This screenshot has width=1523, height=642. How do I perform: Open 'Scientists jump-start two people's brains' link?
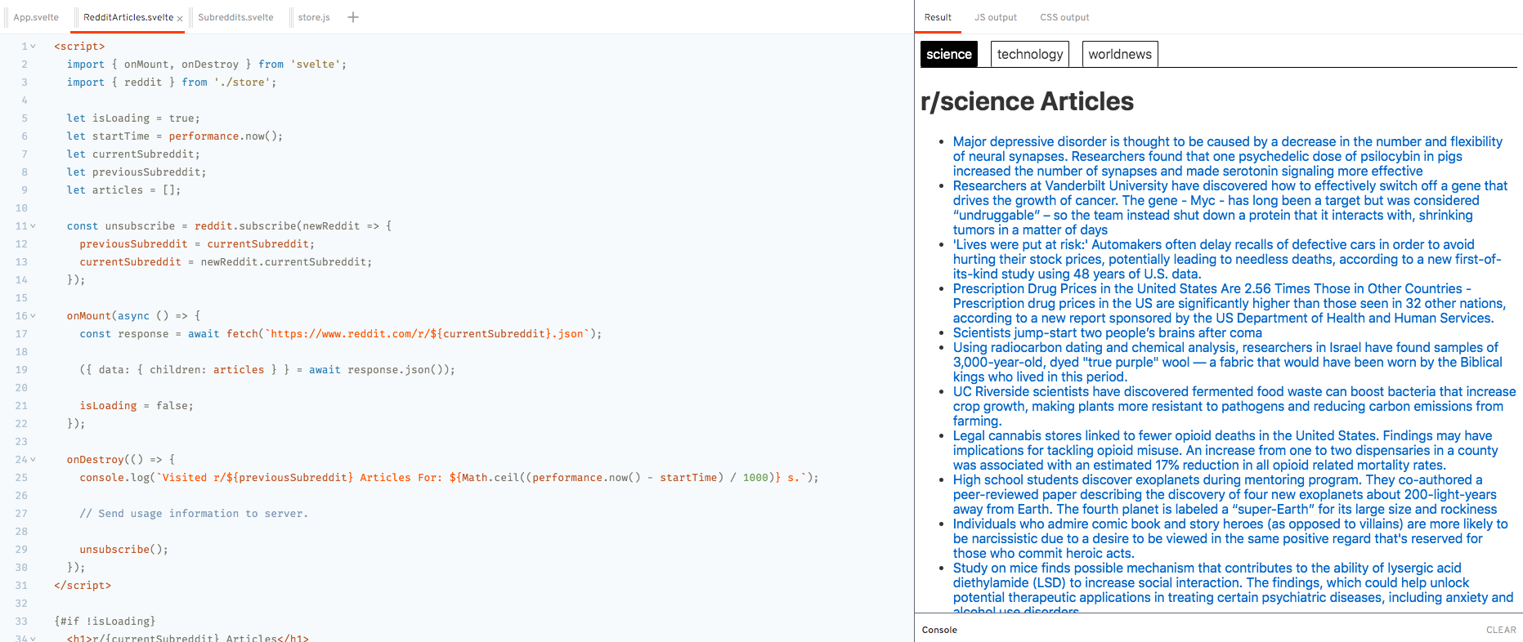tap(1108, 332)
